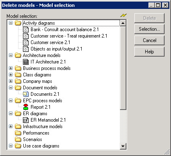Screen dimensions: 171x156
Task: Select the IT Architecture 2.1 label
Action: (48, 62)
